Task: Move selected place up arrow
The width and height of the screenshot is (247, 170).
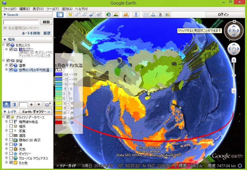Action: 31,104
